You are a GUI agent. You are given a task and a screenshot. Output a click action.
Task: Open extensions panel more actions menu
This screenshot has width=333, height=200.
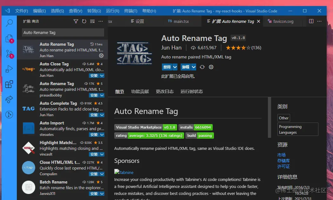(x=101, y=21)
